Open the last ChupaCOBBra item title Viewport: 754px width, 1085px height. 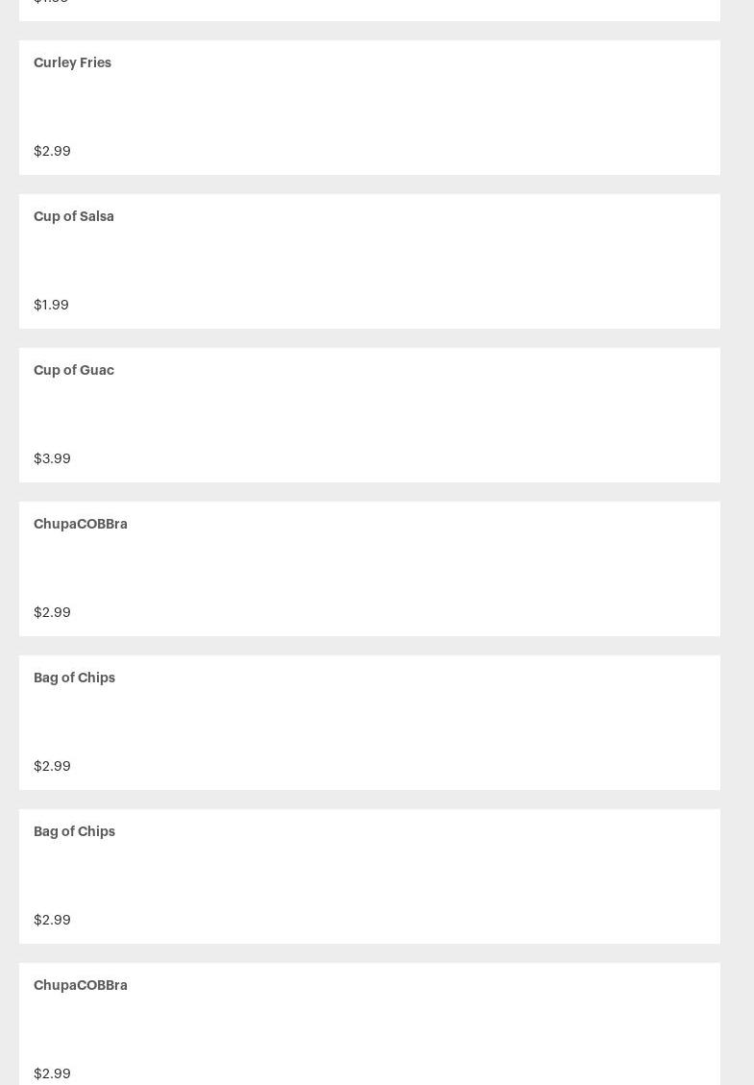click(x=81, y=985)
